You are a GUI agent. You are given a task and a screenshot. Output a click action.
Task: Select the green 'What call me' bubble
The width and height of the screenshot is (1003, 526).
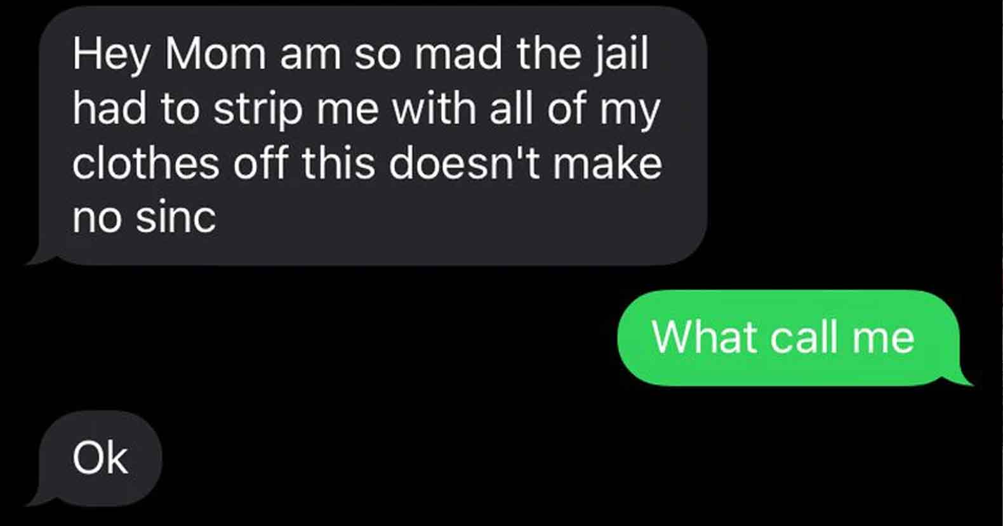coord(788,338)
